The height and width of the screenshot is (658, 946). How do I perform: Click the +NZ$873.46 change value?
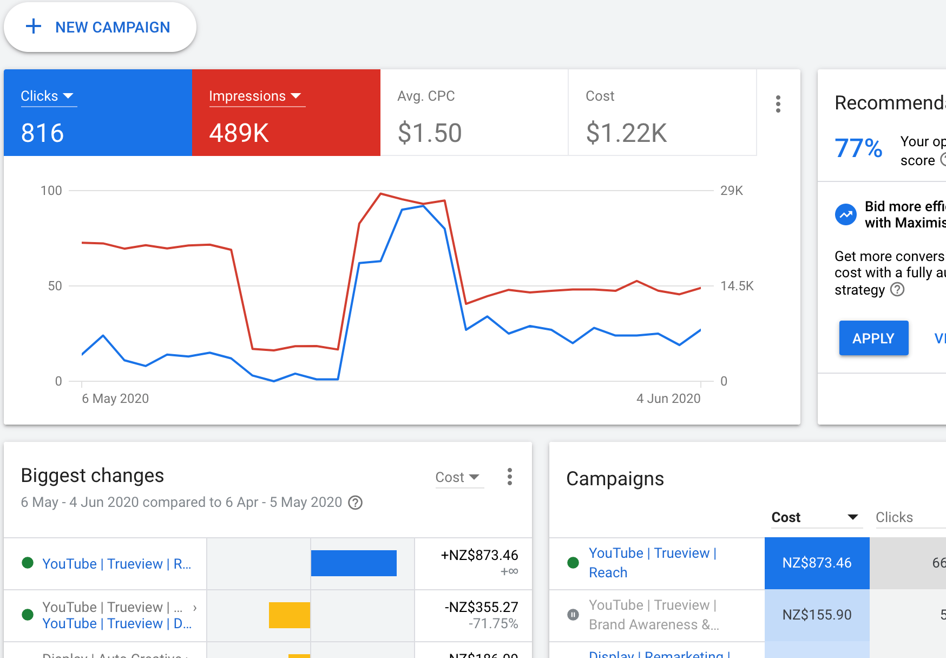click(x=479, y=555)
